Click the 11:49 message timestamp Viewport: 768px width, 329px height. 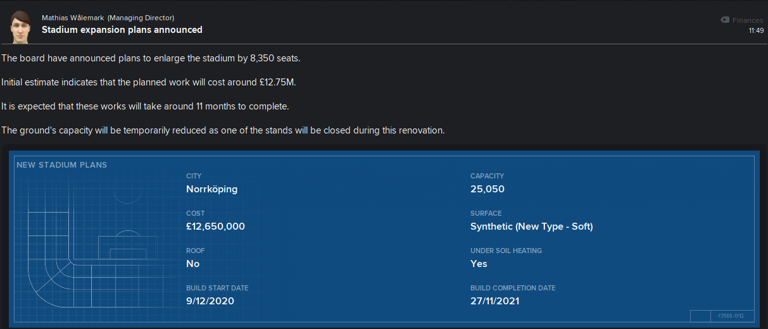pyautogui.click(x=756, y=30)
